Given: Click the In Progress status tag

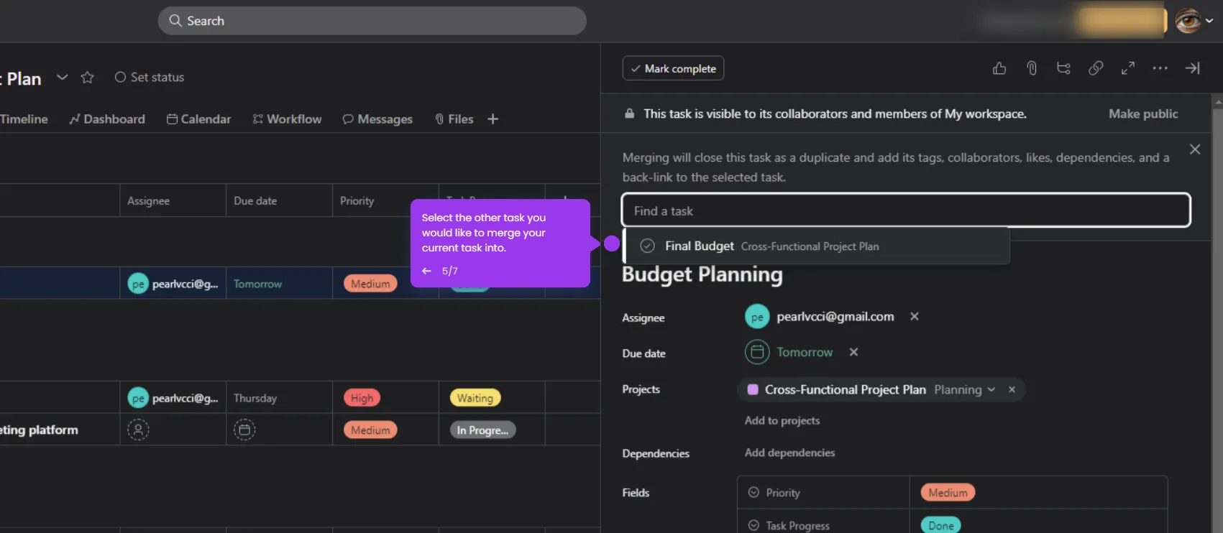Looking at the screenshot, I should coord(482,430).
